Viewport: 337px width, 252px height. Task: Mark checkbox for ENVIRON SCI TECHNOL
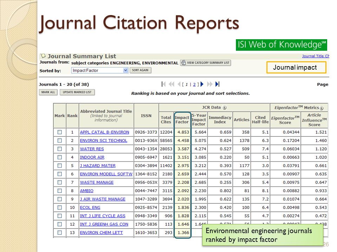tap(60, 141)
